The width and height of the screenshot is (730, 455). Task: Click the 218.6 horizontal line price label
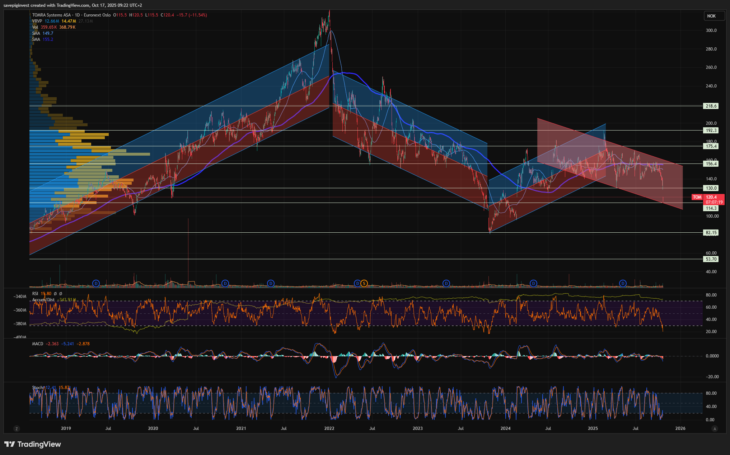coord(711,106)
